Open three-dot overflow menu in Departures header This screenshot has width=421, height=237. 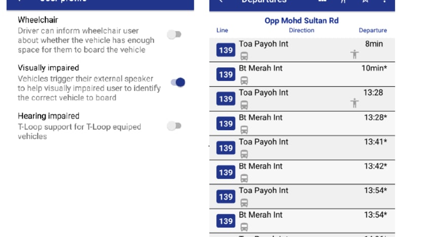point(384,1)
